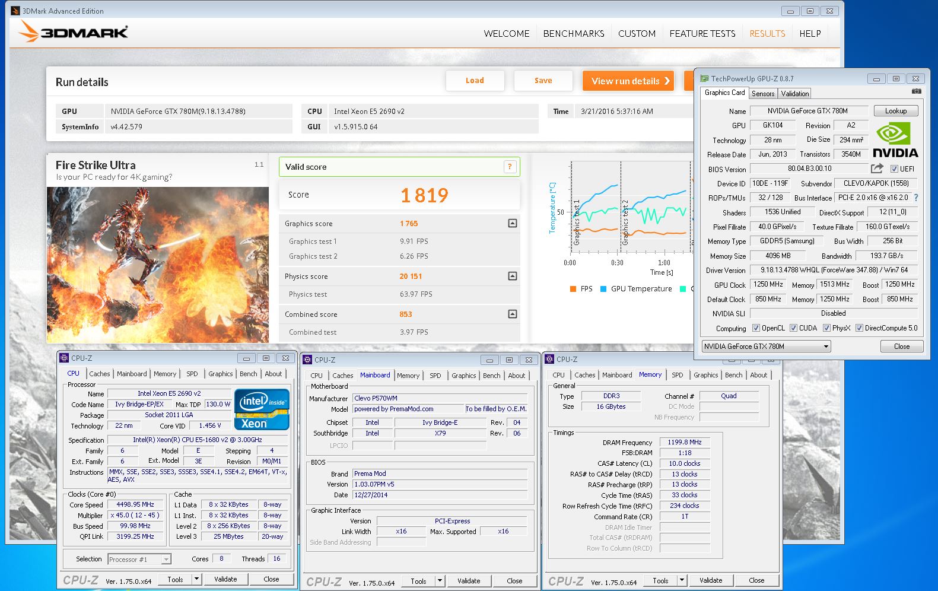Viewport: 938px width, 591px height.
Task: Open Bench tab in first CPU-Z window
Action: 249,374
